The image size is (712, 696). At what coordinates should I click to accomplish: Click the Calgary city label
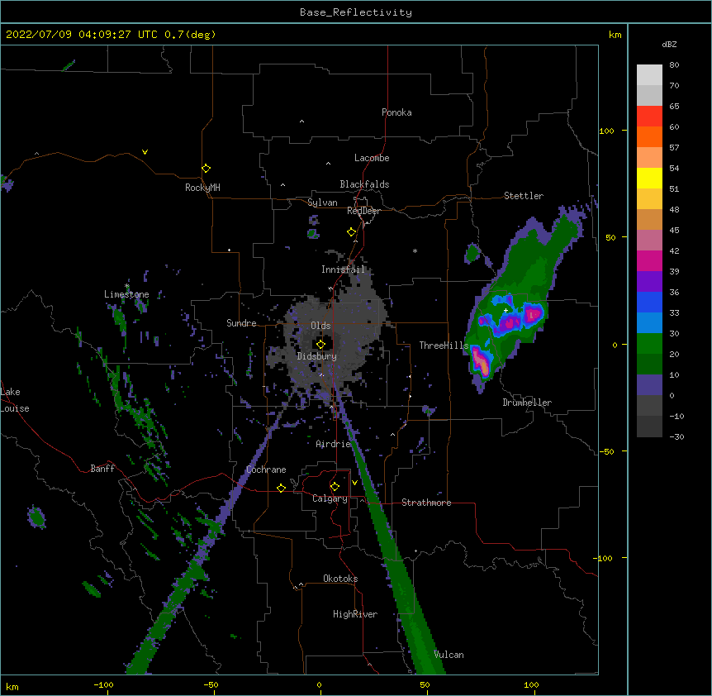tap(330, 498)
